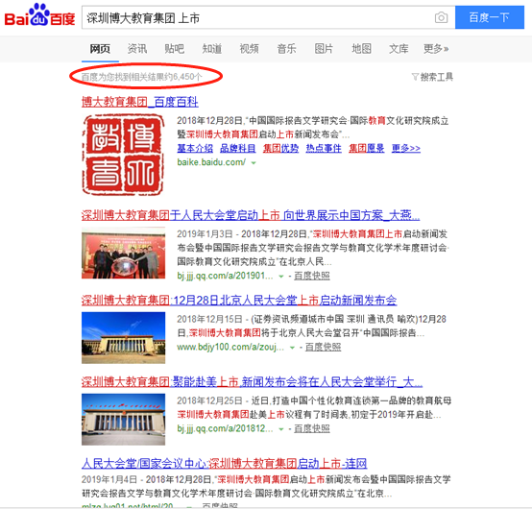Image resolution: width=532 pixels, height=509 pixels.
Task: Click the 博大教育 red seal logo thumbnail
Action: click(x=123, y=155)
